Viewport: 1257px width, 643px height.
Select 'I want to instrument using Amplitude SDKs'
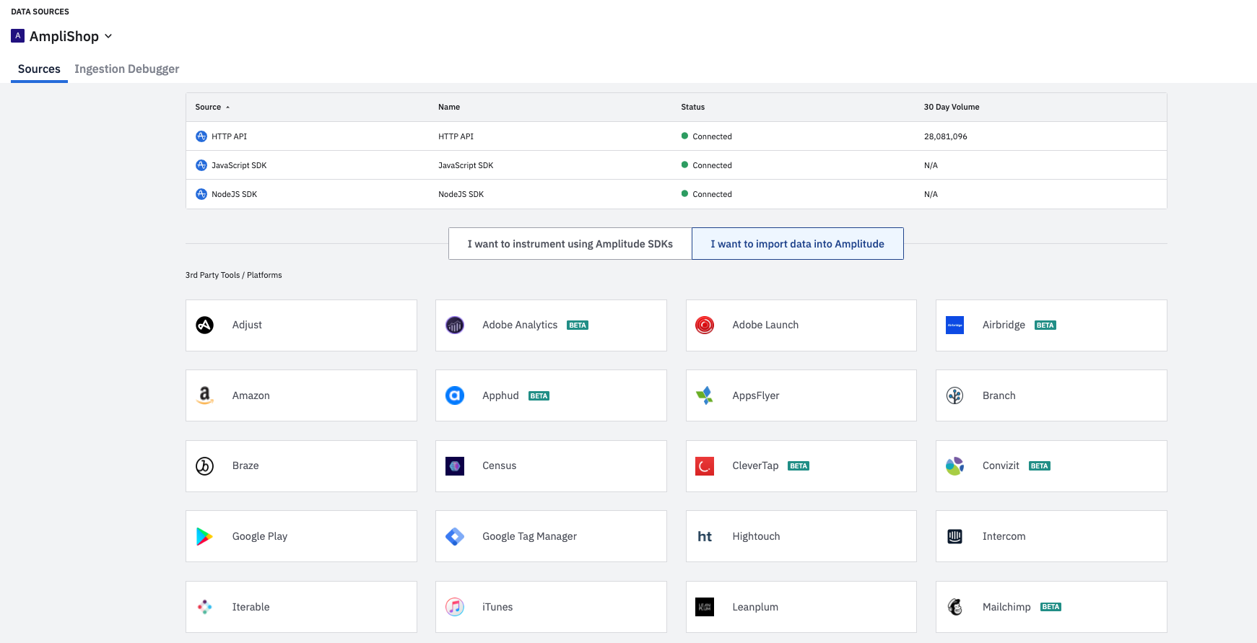(x=570, y=244)
